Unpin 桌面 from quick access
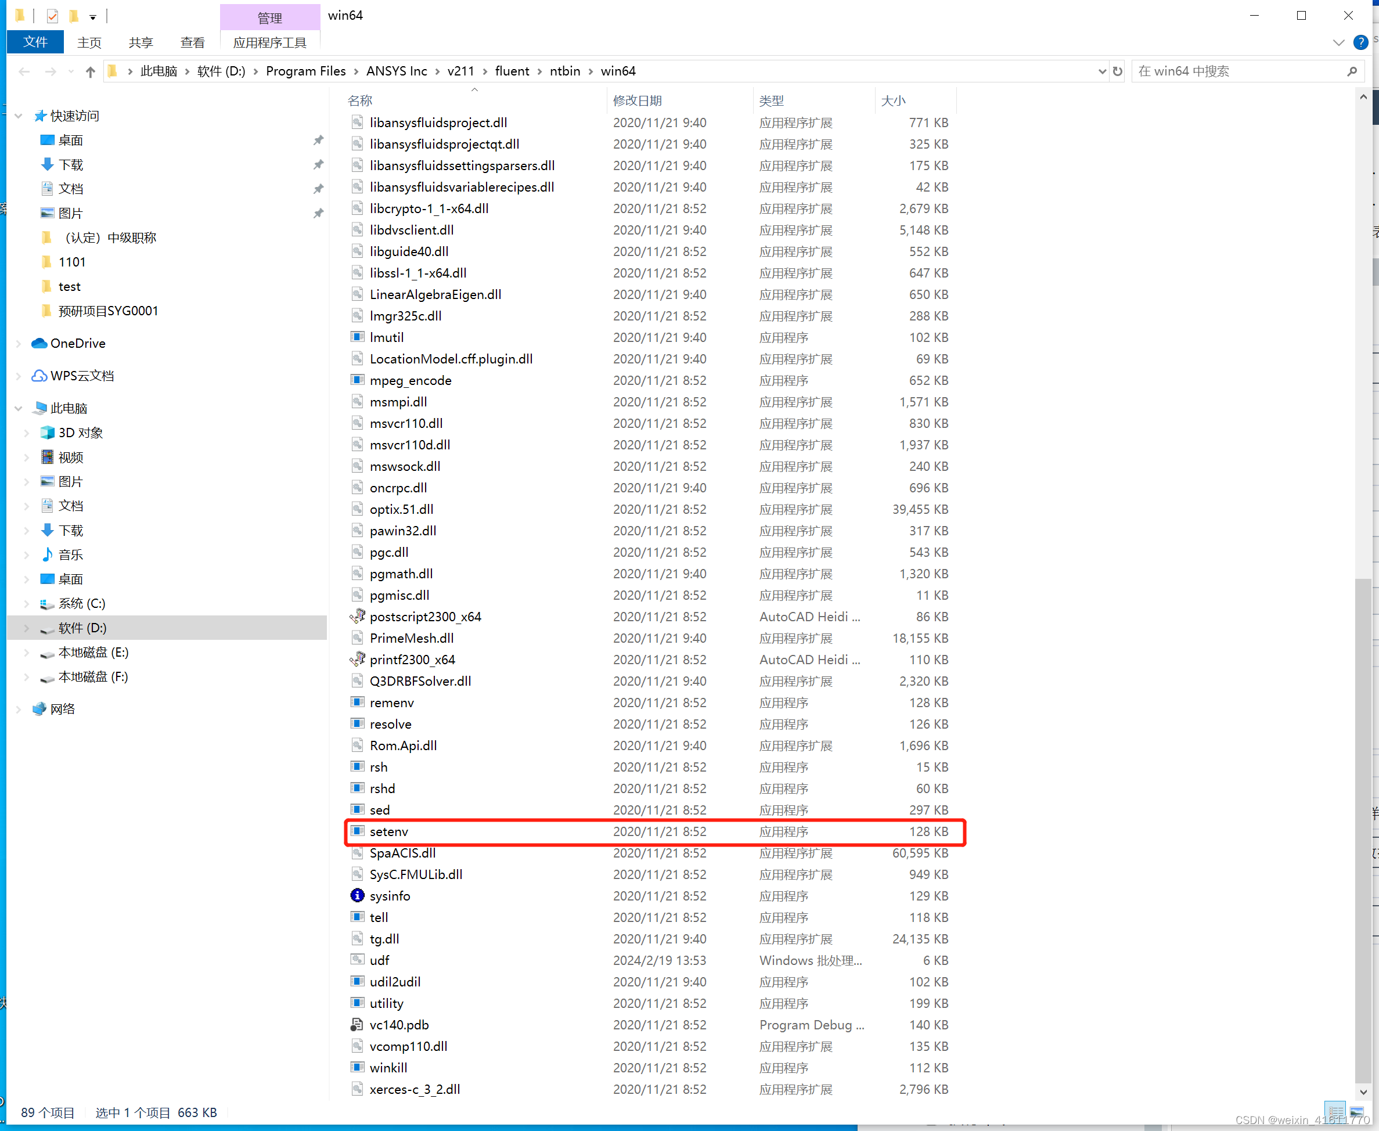This screenshot has width=1379, height=1131. pos(319,139)
